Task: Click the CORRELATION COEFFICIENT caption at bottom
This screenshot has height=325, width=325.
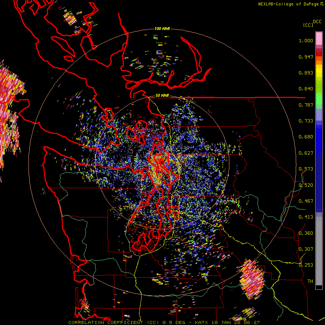Action: pyautogui.click(x=164, y=322)
